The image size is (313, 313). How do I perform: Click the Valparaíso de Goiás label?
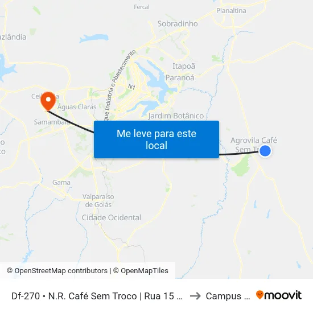pos(98,200)
